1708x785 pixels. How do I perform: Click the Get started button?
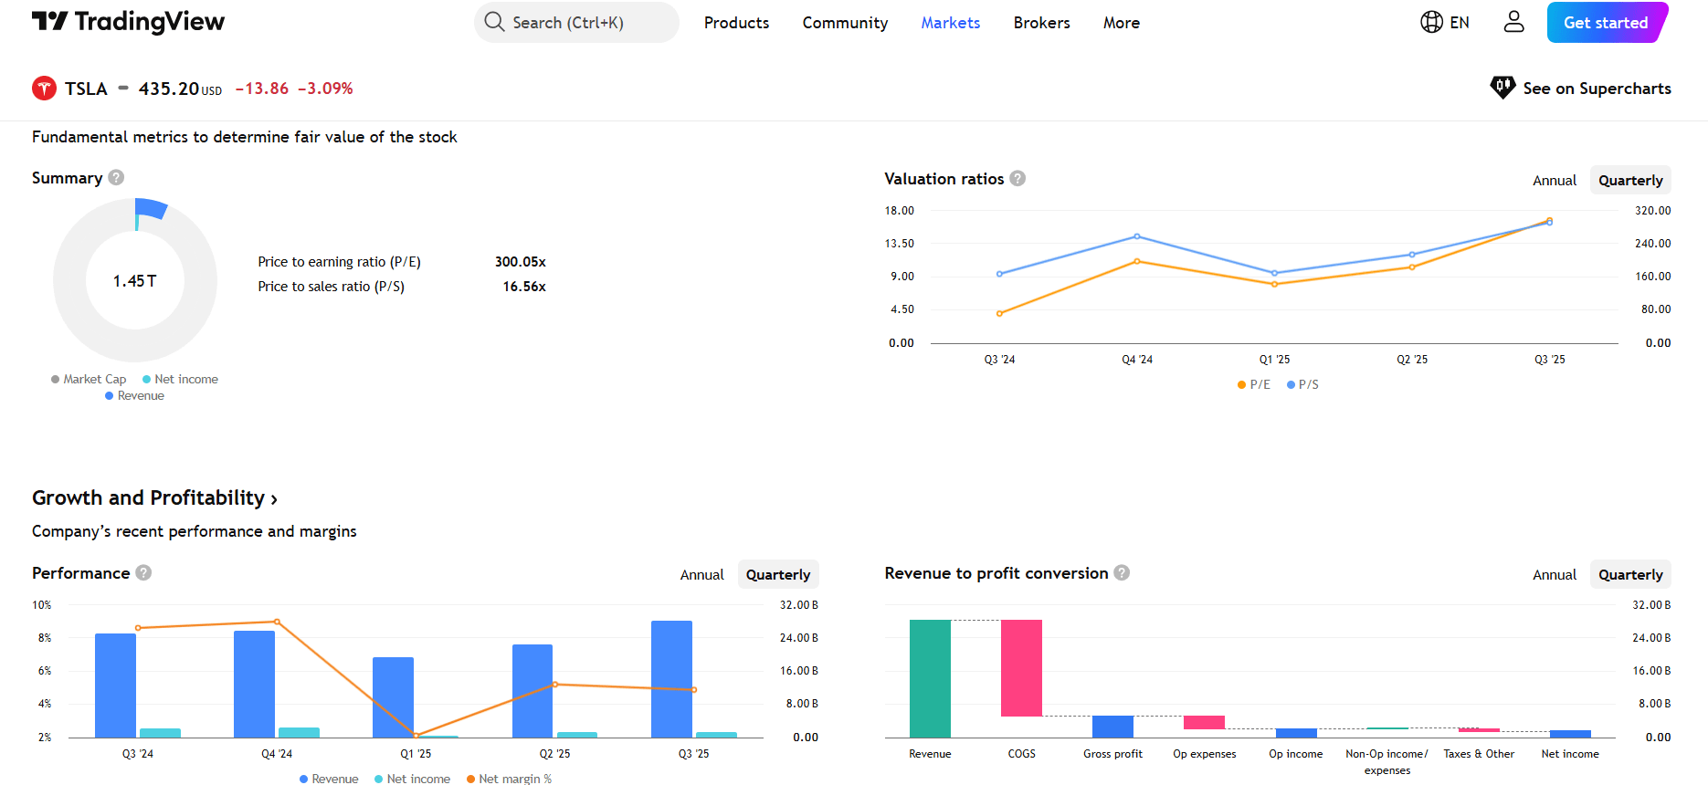1605,23
